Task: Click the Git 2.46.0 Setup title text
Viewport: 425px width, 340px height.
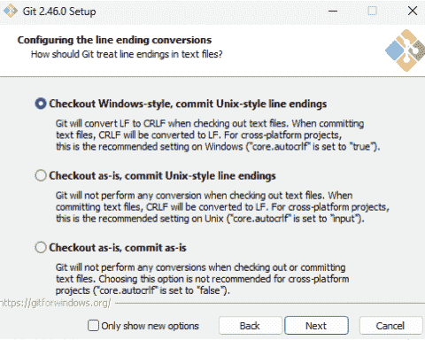Action: pyautogui.click(x=59, y=12)
